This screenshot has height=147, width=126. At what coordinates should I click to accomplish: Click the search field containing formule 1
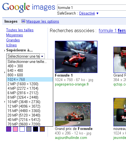tap(92, 8)
